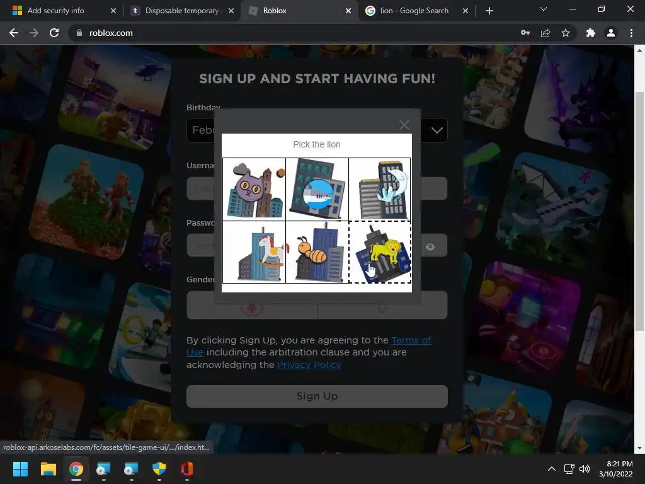Toggle password visibility eye icon
The image size is (645, 484).
(x=430, y=247)
